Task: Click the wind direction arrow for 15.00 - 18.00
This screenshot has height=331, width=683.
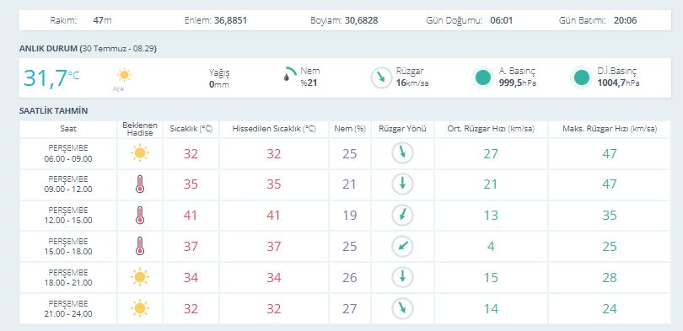Action: 402,246
